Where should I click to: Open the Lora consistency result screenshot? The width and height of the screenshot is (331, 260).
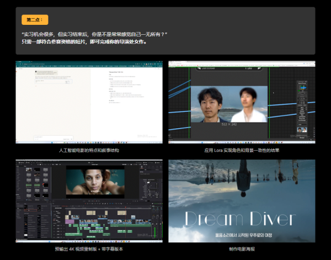click(242, 102)
